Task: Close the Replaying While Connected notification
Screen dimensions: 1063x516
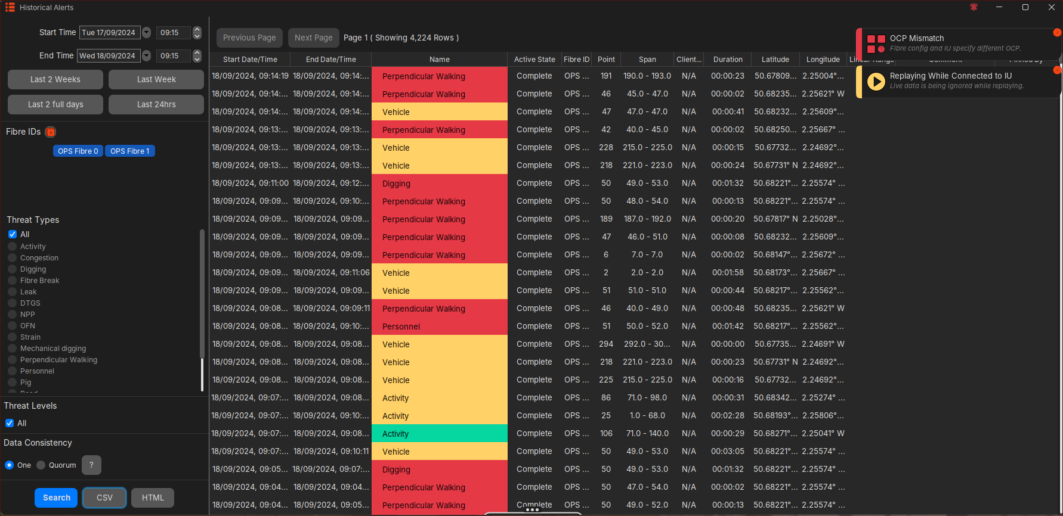Action: 1057,70
